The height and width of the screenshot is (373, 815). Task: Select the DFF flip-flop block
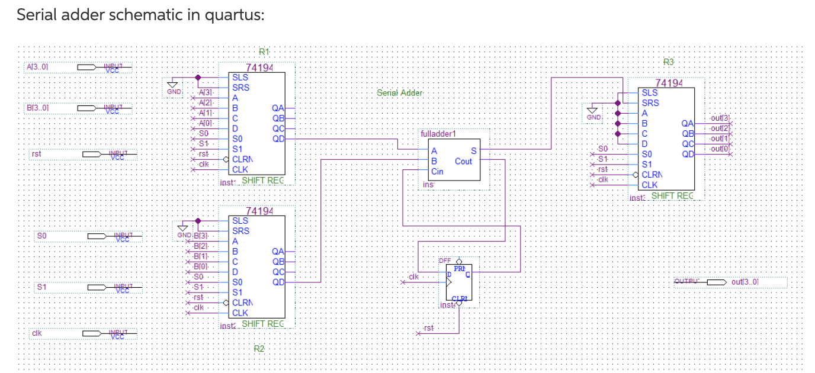coord(459,283)
